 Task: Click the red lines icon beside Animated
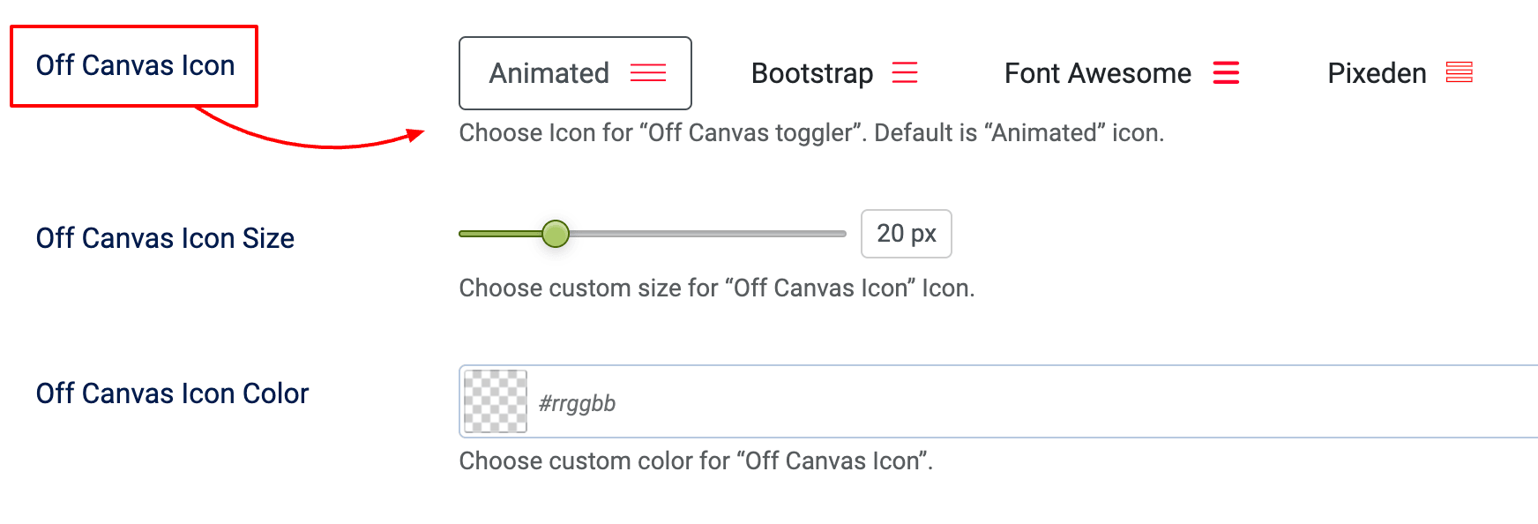click(x=649, y=73)
